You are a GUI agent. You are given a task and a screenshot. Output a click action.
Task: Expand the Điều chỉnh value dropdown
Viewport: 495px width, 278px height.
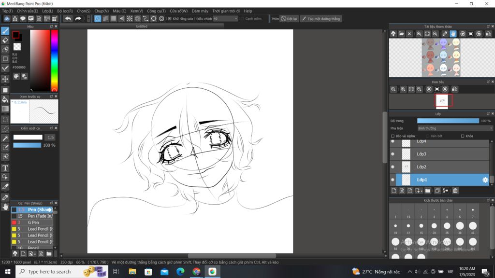coord(236,19)
